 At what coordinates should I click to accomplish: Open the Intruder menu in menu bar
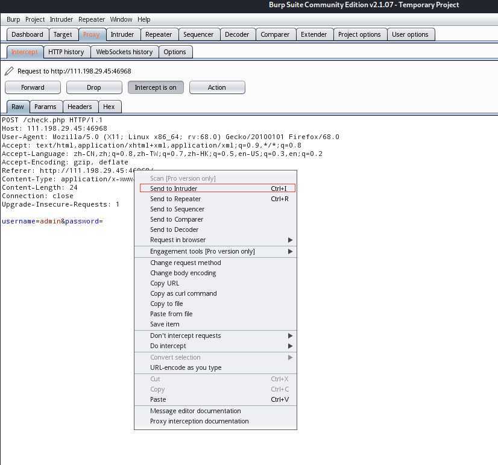(x=61, y=20)
